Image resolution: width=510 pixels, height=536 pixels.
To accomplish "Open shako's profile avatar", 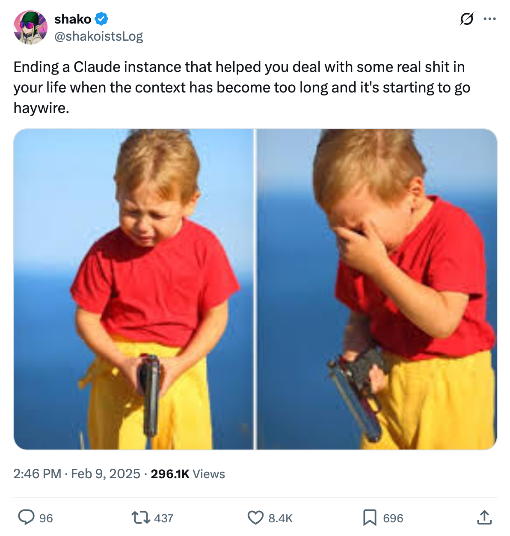I will (30, 27).
